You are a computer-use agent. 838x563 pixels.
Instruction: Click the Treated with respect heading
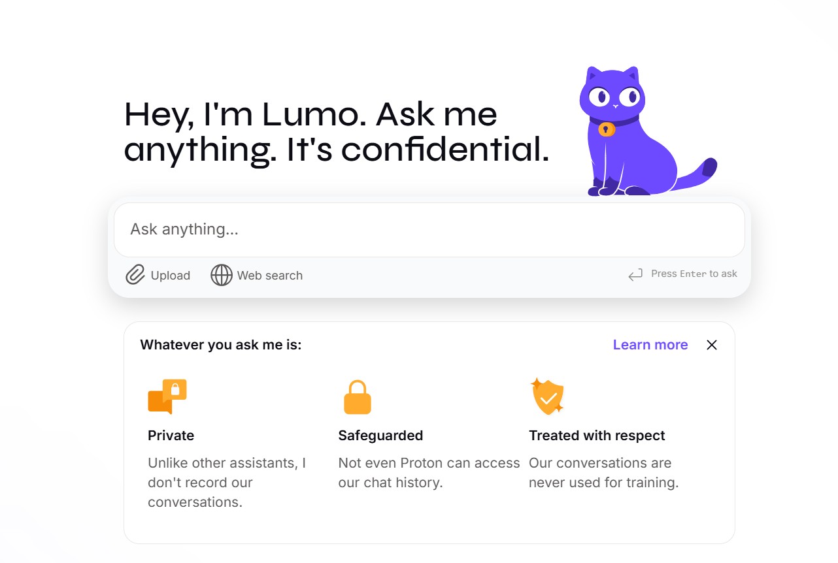pos(597,436)
